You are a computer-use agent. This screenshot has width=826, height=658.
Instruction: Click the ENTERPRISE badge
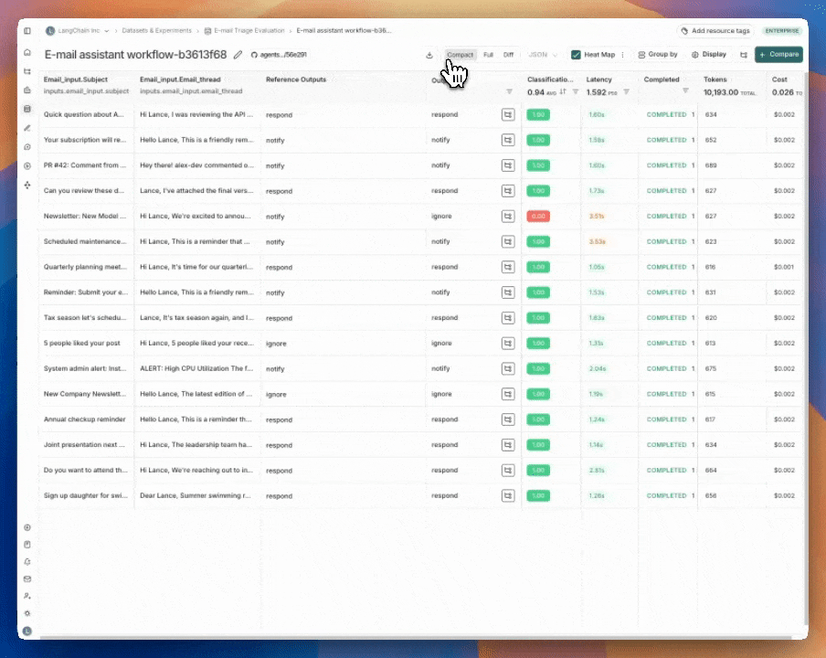coord(782,31)
